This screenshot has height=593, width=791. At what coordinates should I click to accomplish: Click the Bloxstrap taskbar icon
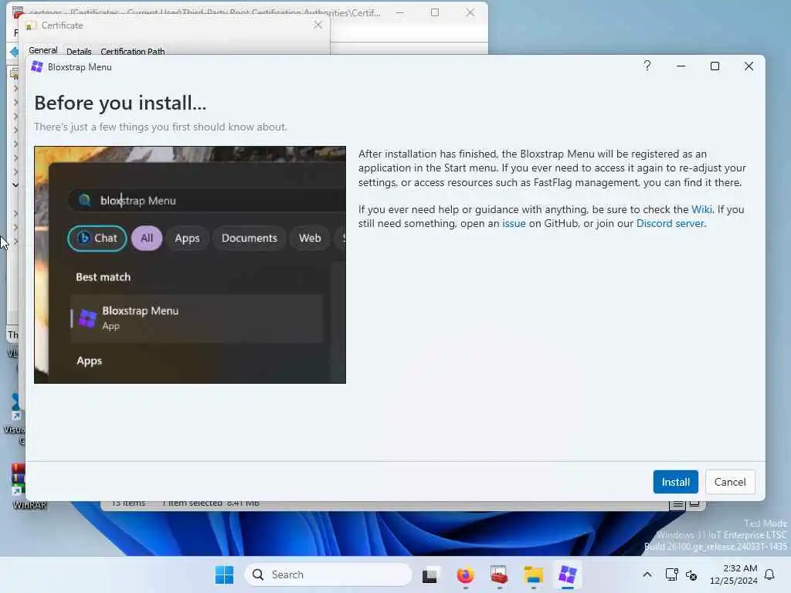pos(568,574)
